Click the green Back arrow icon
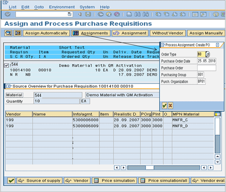 pyautogui.click(x=101, y=14)
